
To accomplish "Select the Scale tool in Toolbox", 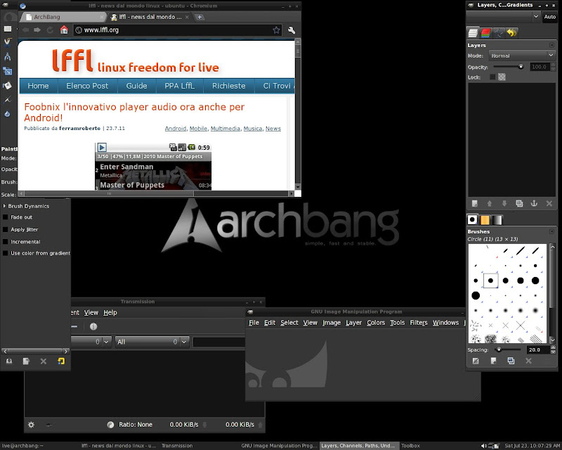I will coord(8,71).
